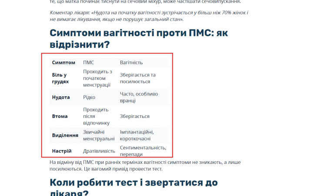Click the 'Біль у грудях' row label
Viewport: 334px width, 196px height.
(x=60, y=78)
